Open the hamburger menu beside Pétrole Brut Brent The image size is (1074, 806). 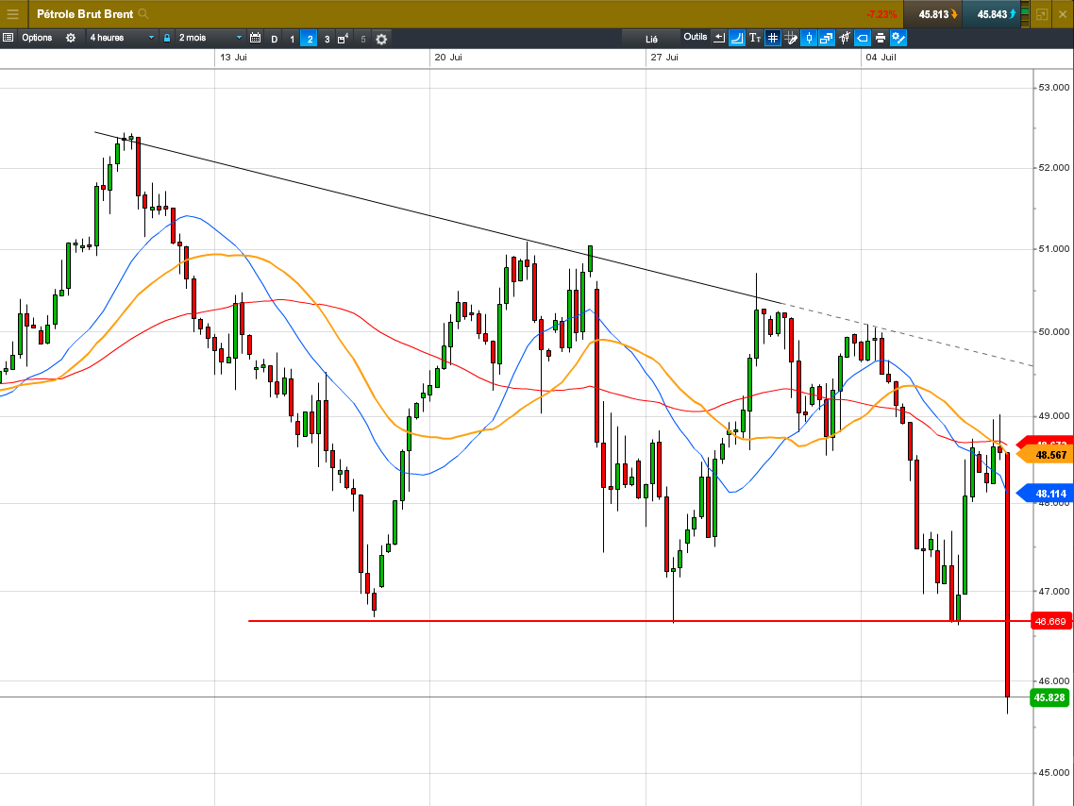12,14
